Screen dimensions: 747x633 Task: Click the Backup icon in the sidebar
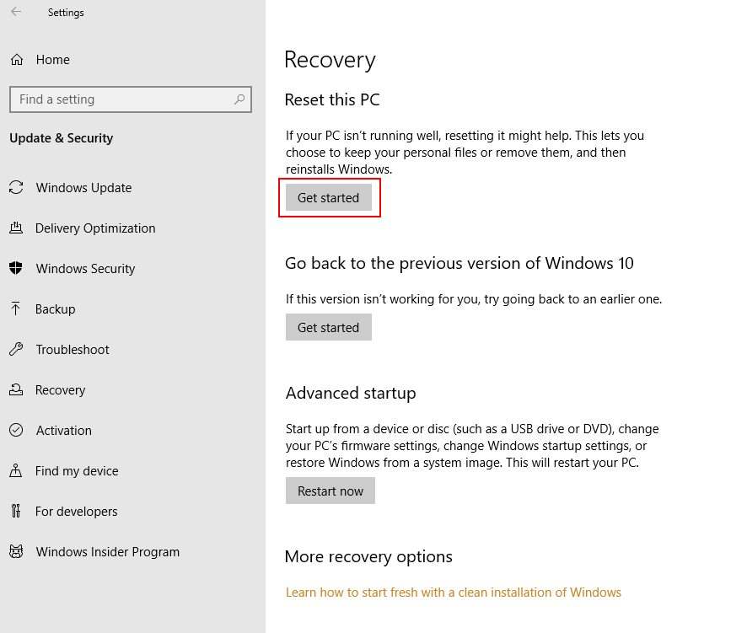16,308
